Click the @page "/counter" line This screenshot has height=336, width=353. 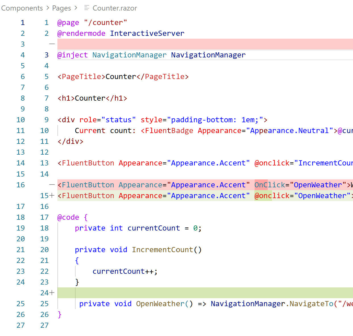tap(92, 22)
